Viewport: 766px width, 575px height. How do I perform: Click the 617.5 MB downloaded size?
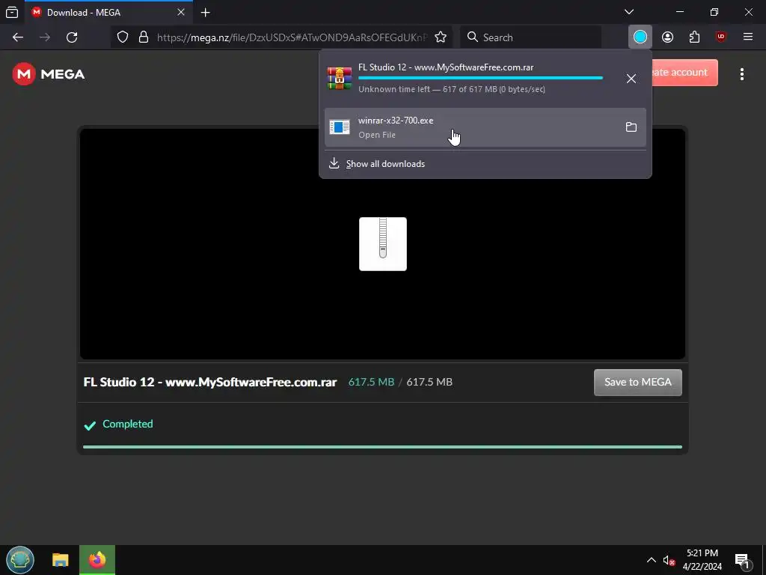point(371,382)
